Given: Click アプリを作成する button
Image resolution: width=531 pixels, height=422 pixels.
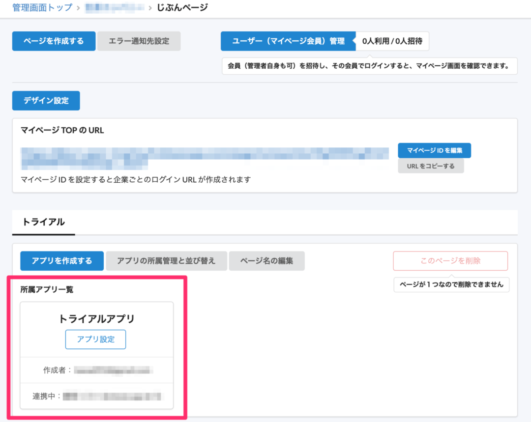Looking at the screenshot, I should pos(62,261).
